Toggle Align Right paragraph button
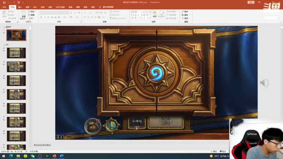The width and height of the screenshot is (283, 159). click(92, 17)
